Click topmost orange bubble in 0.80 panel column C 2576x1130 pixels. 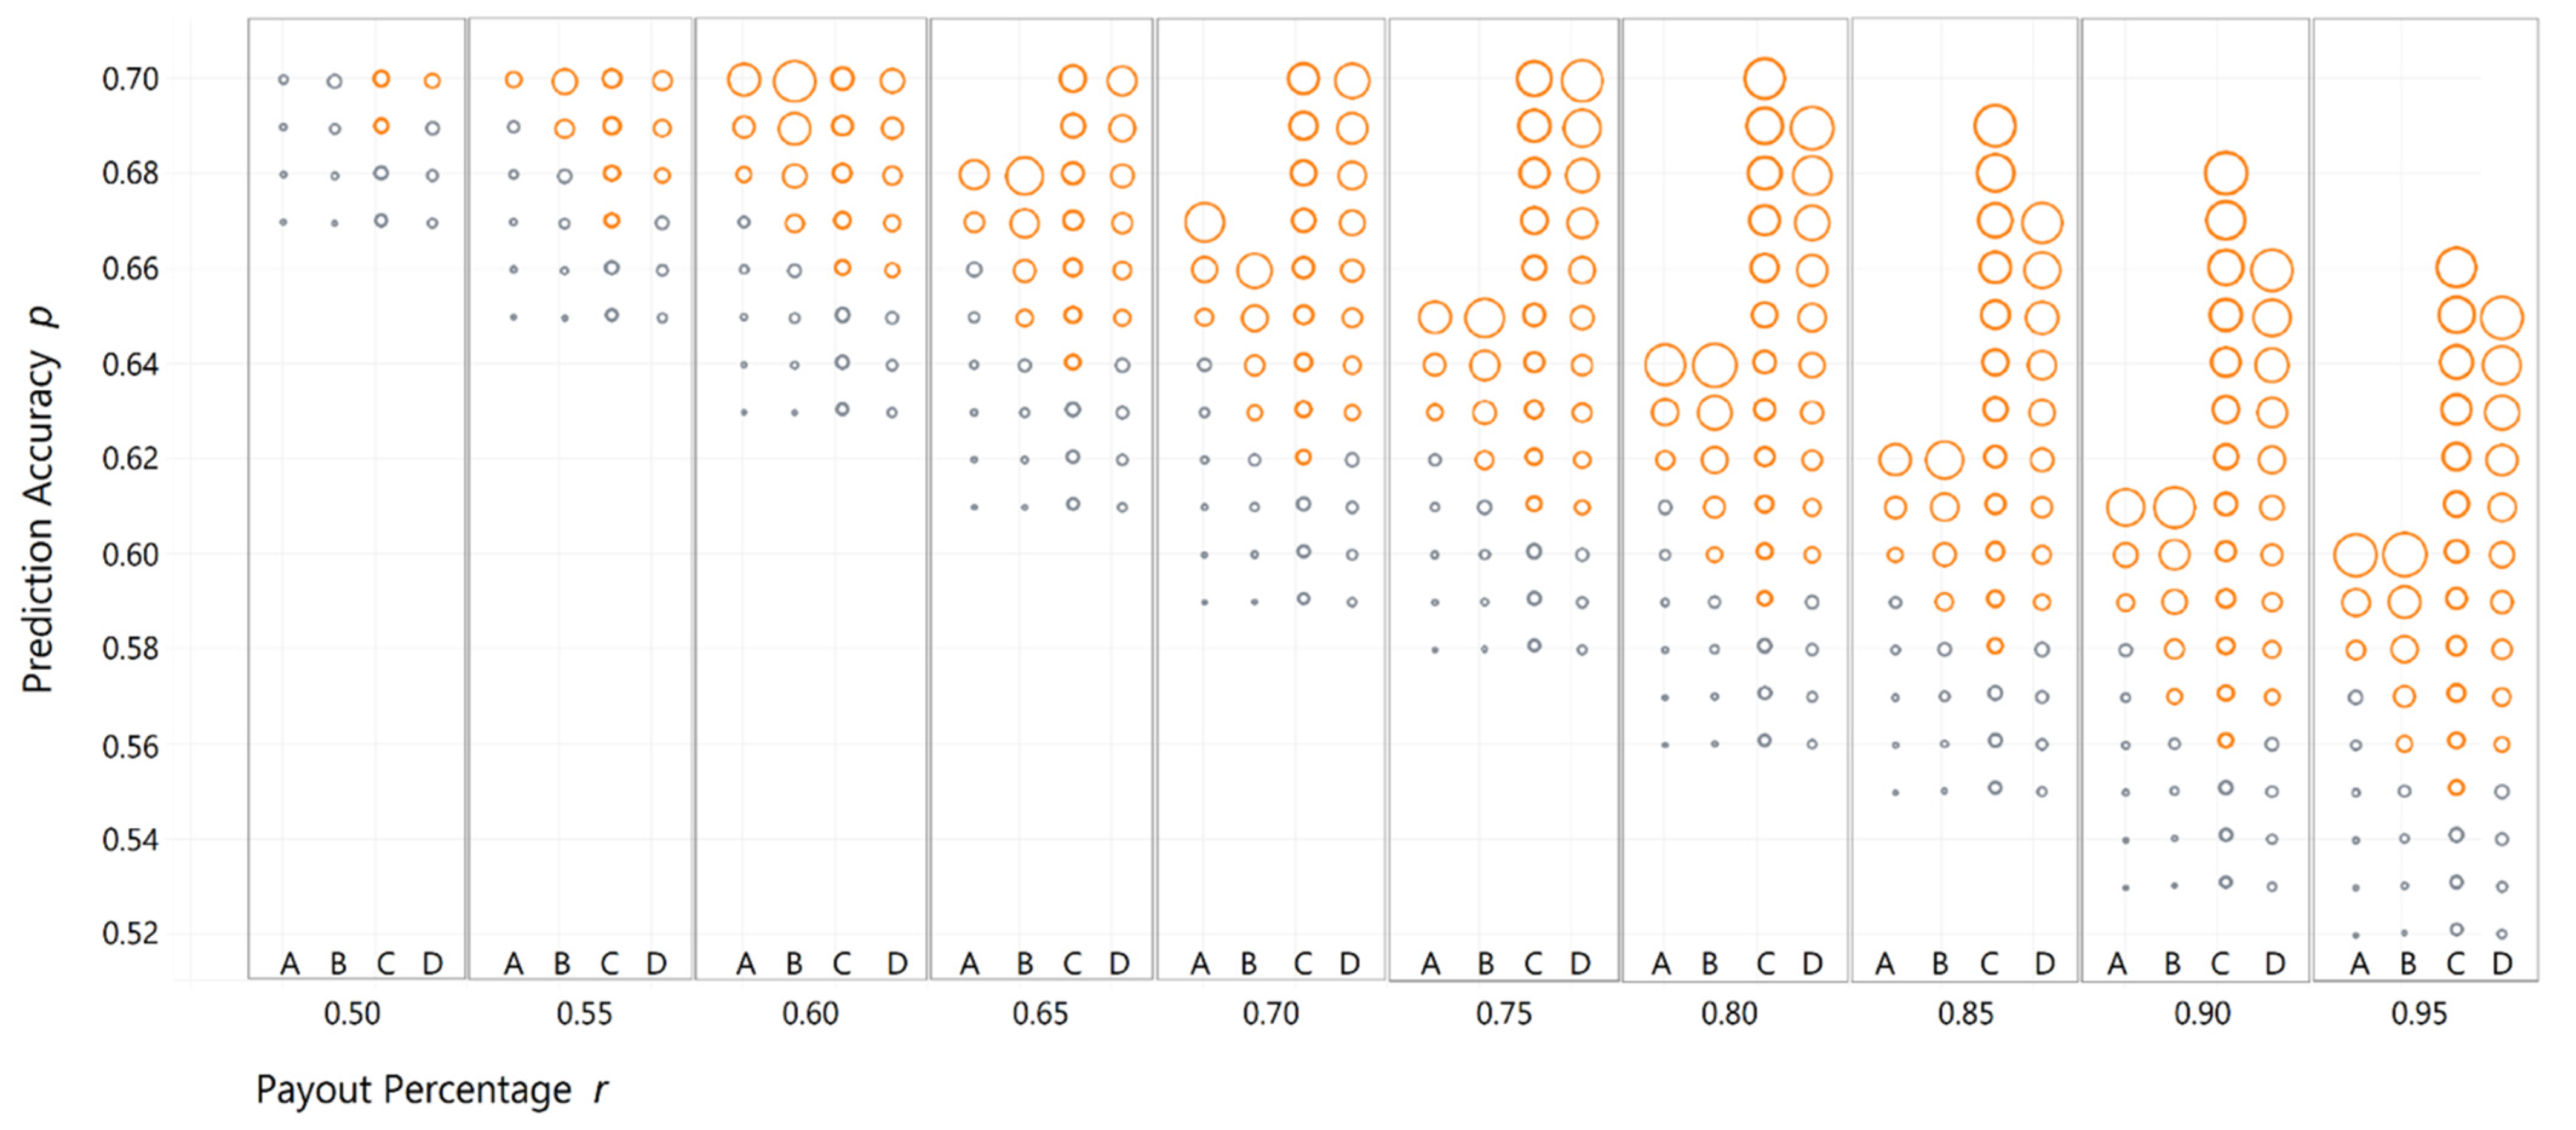[1764, 78]
